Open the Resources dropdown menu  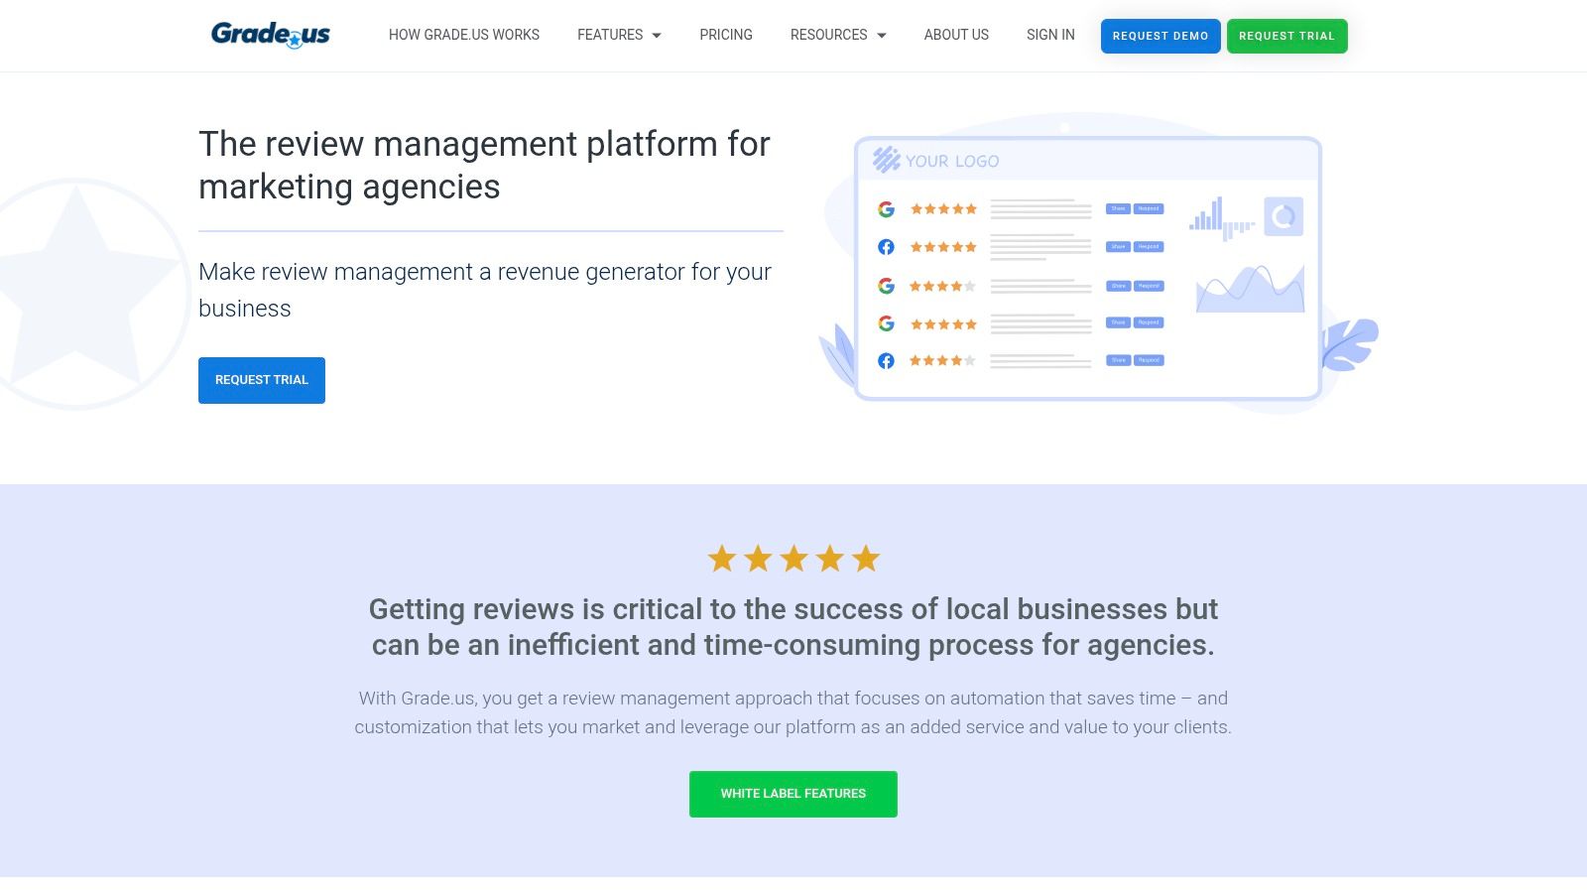point(838,35)
